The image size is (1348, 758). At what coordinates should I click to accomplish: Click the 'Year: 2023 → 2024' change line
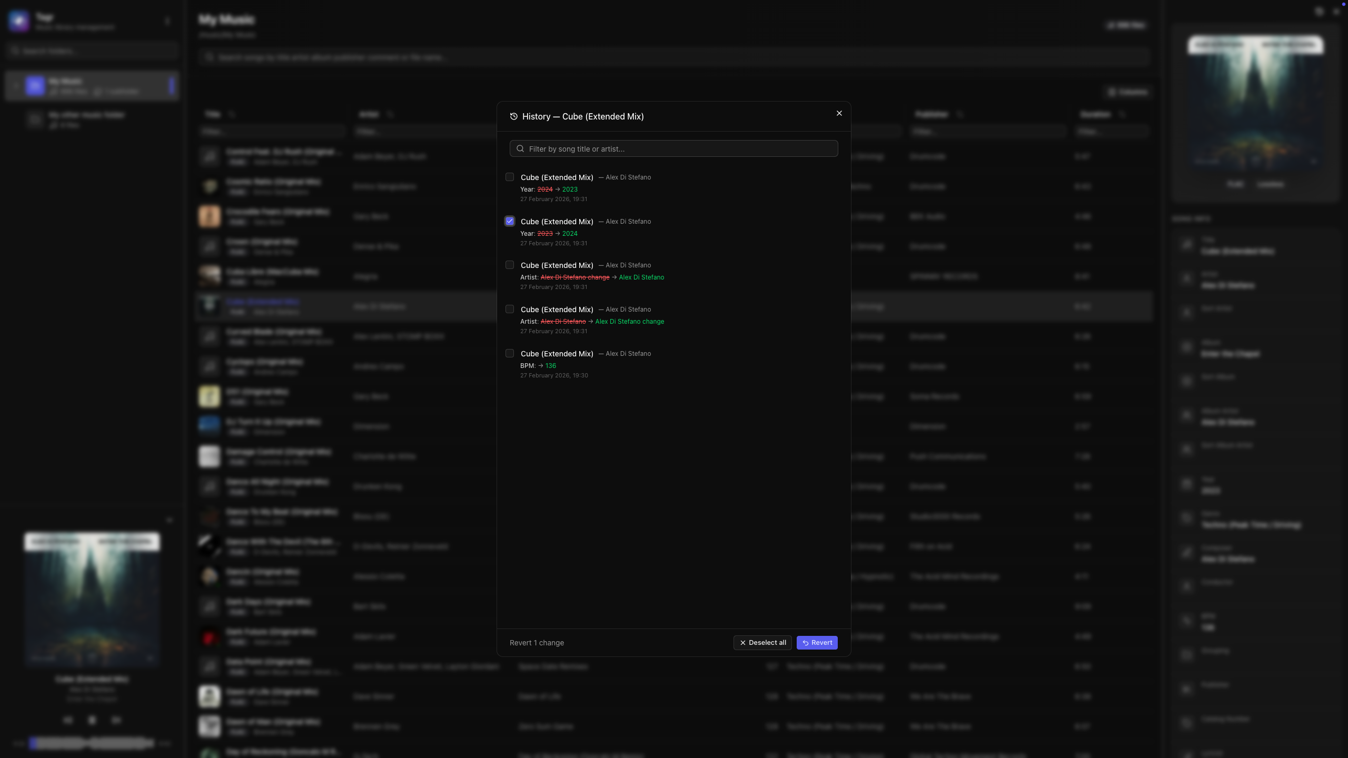[x=549, y=234]
